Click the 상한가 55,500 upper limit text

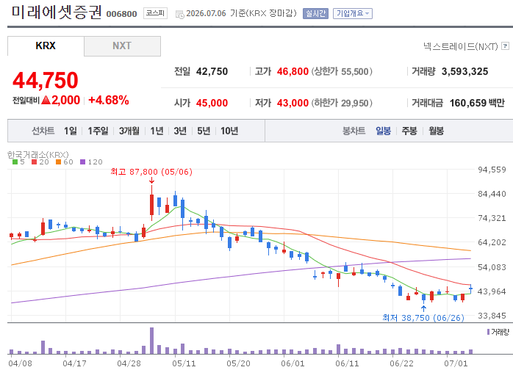tap(342, 71)
